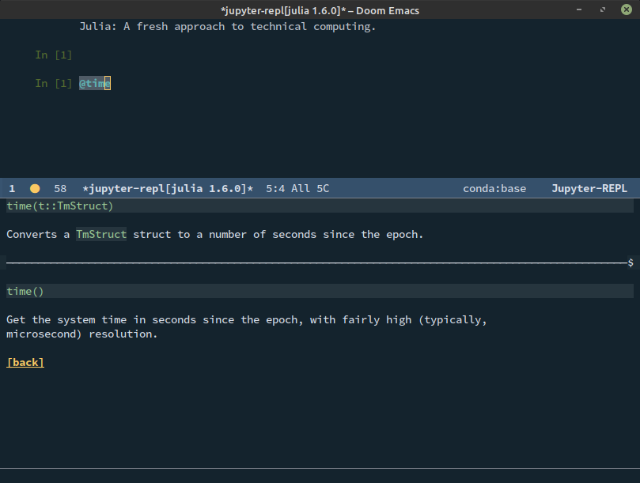The width and height of the screenshot is (640, 483).
Task: Click the first empty In [1] prompt
Action: click(x=54, y=55)
